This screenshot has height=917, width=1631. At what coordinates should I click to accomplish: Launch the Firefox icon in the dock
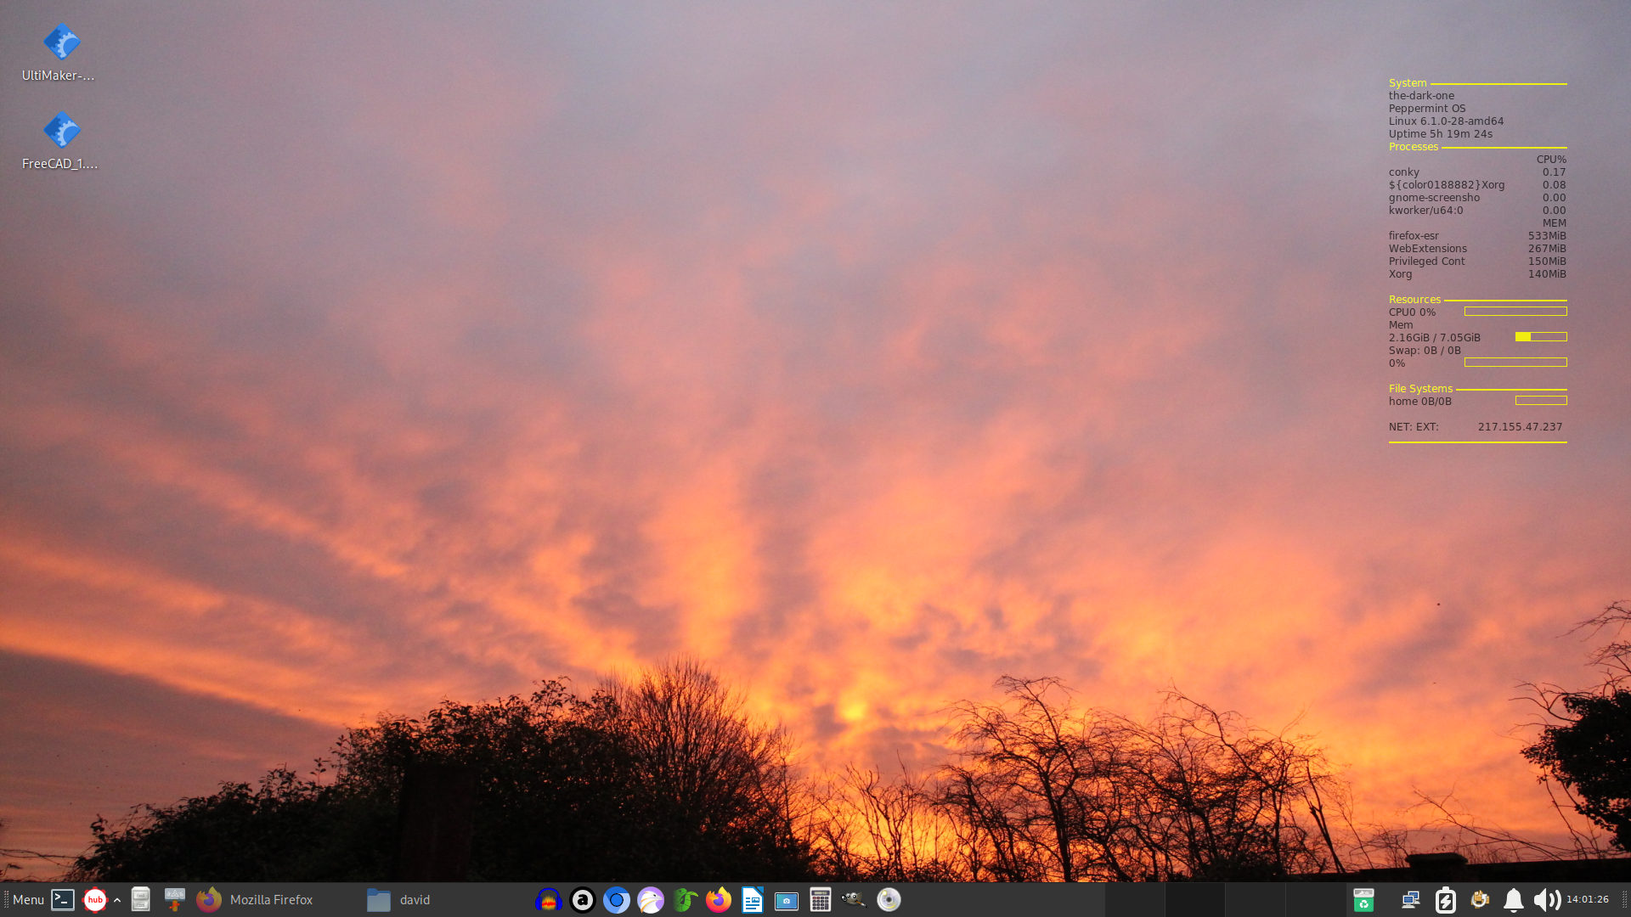719,900
